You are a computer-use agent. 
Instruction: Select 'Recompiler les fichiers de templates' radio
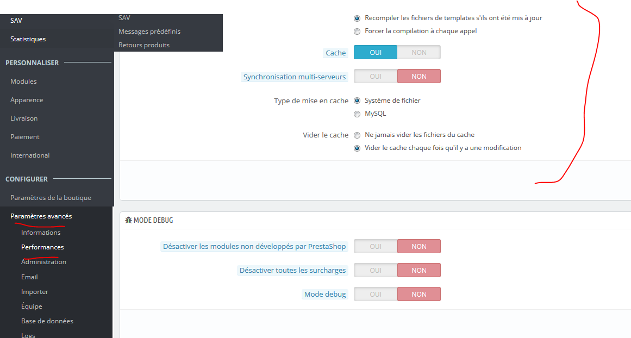point(357,18)
